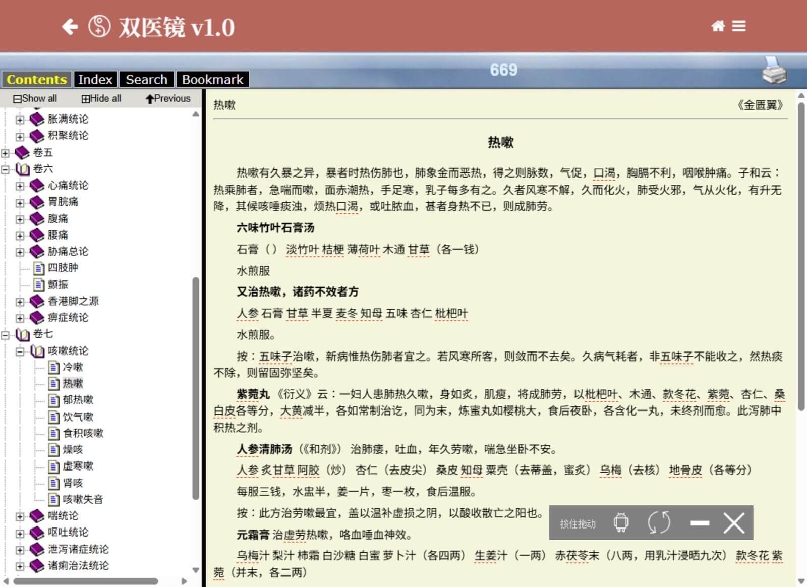Collapse the 卷六 tree node
Screen dimensions: 807x587
point(6,169)
